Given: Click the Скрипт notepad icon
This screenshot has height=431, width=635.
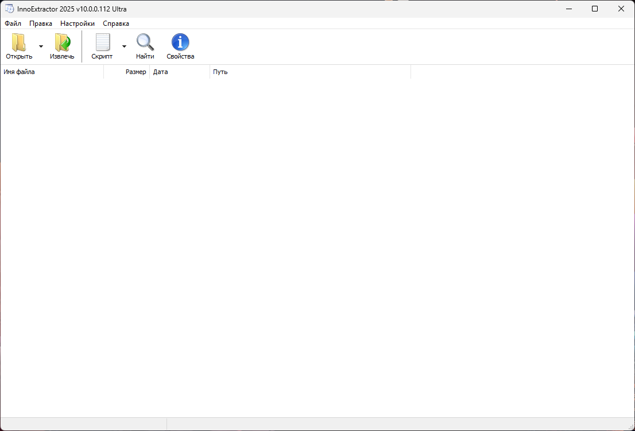Looking at the screenshot, I should (102, 42).
